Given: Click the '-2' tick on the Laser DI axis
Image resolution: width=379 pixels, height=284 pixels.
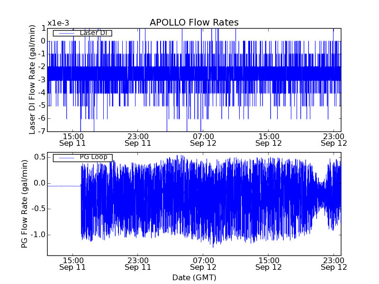Looking at the screenshot, I should tap(41, 67).
